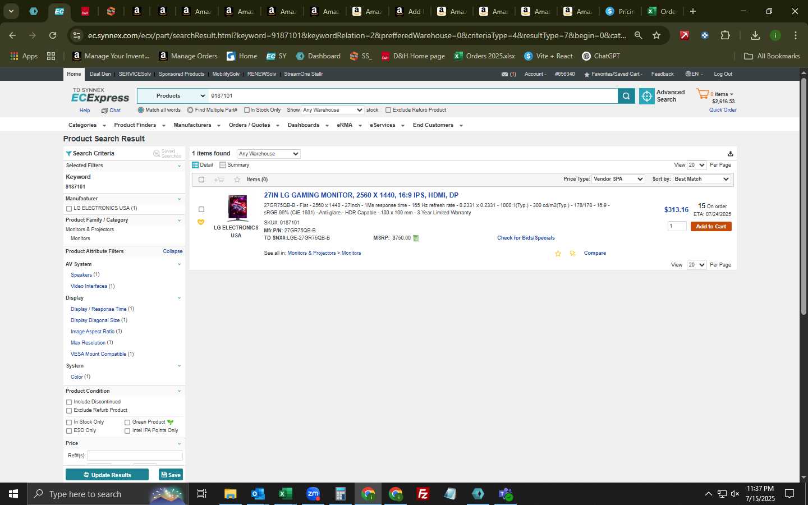Click Check for Bids/Specials link

[x=526, y=238]
